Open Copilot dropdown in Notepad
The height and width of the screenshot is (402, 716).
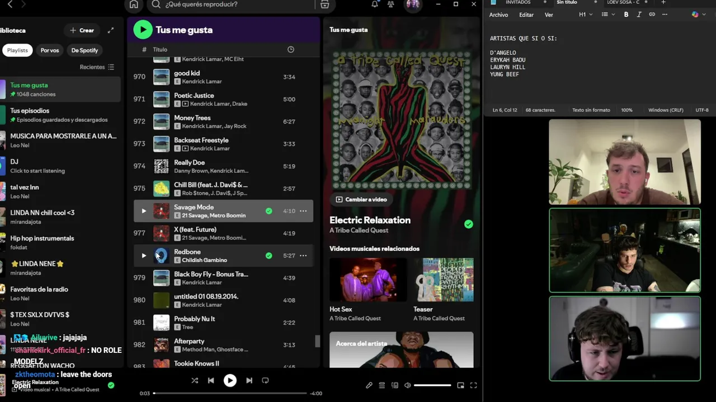click(698, 15)
